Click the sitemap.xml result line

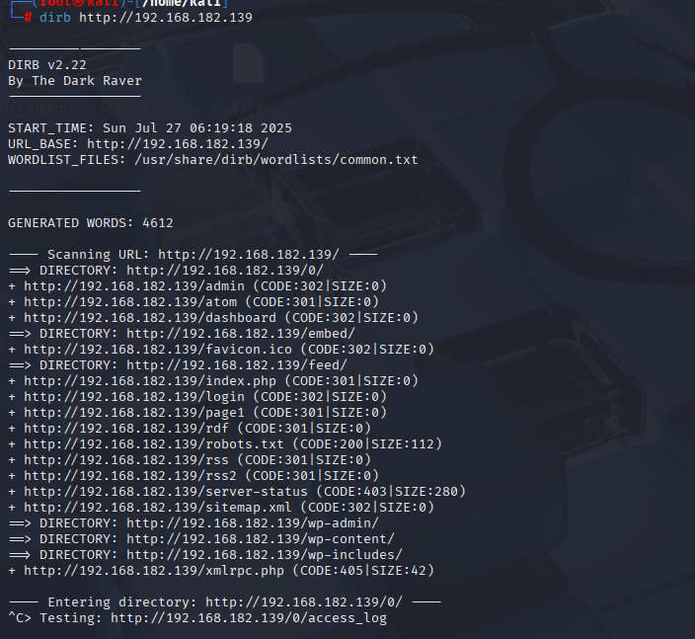(221, 508)
